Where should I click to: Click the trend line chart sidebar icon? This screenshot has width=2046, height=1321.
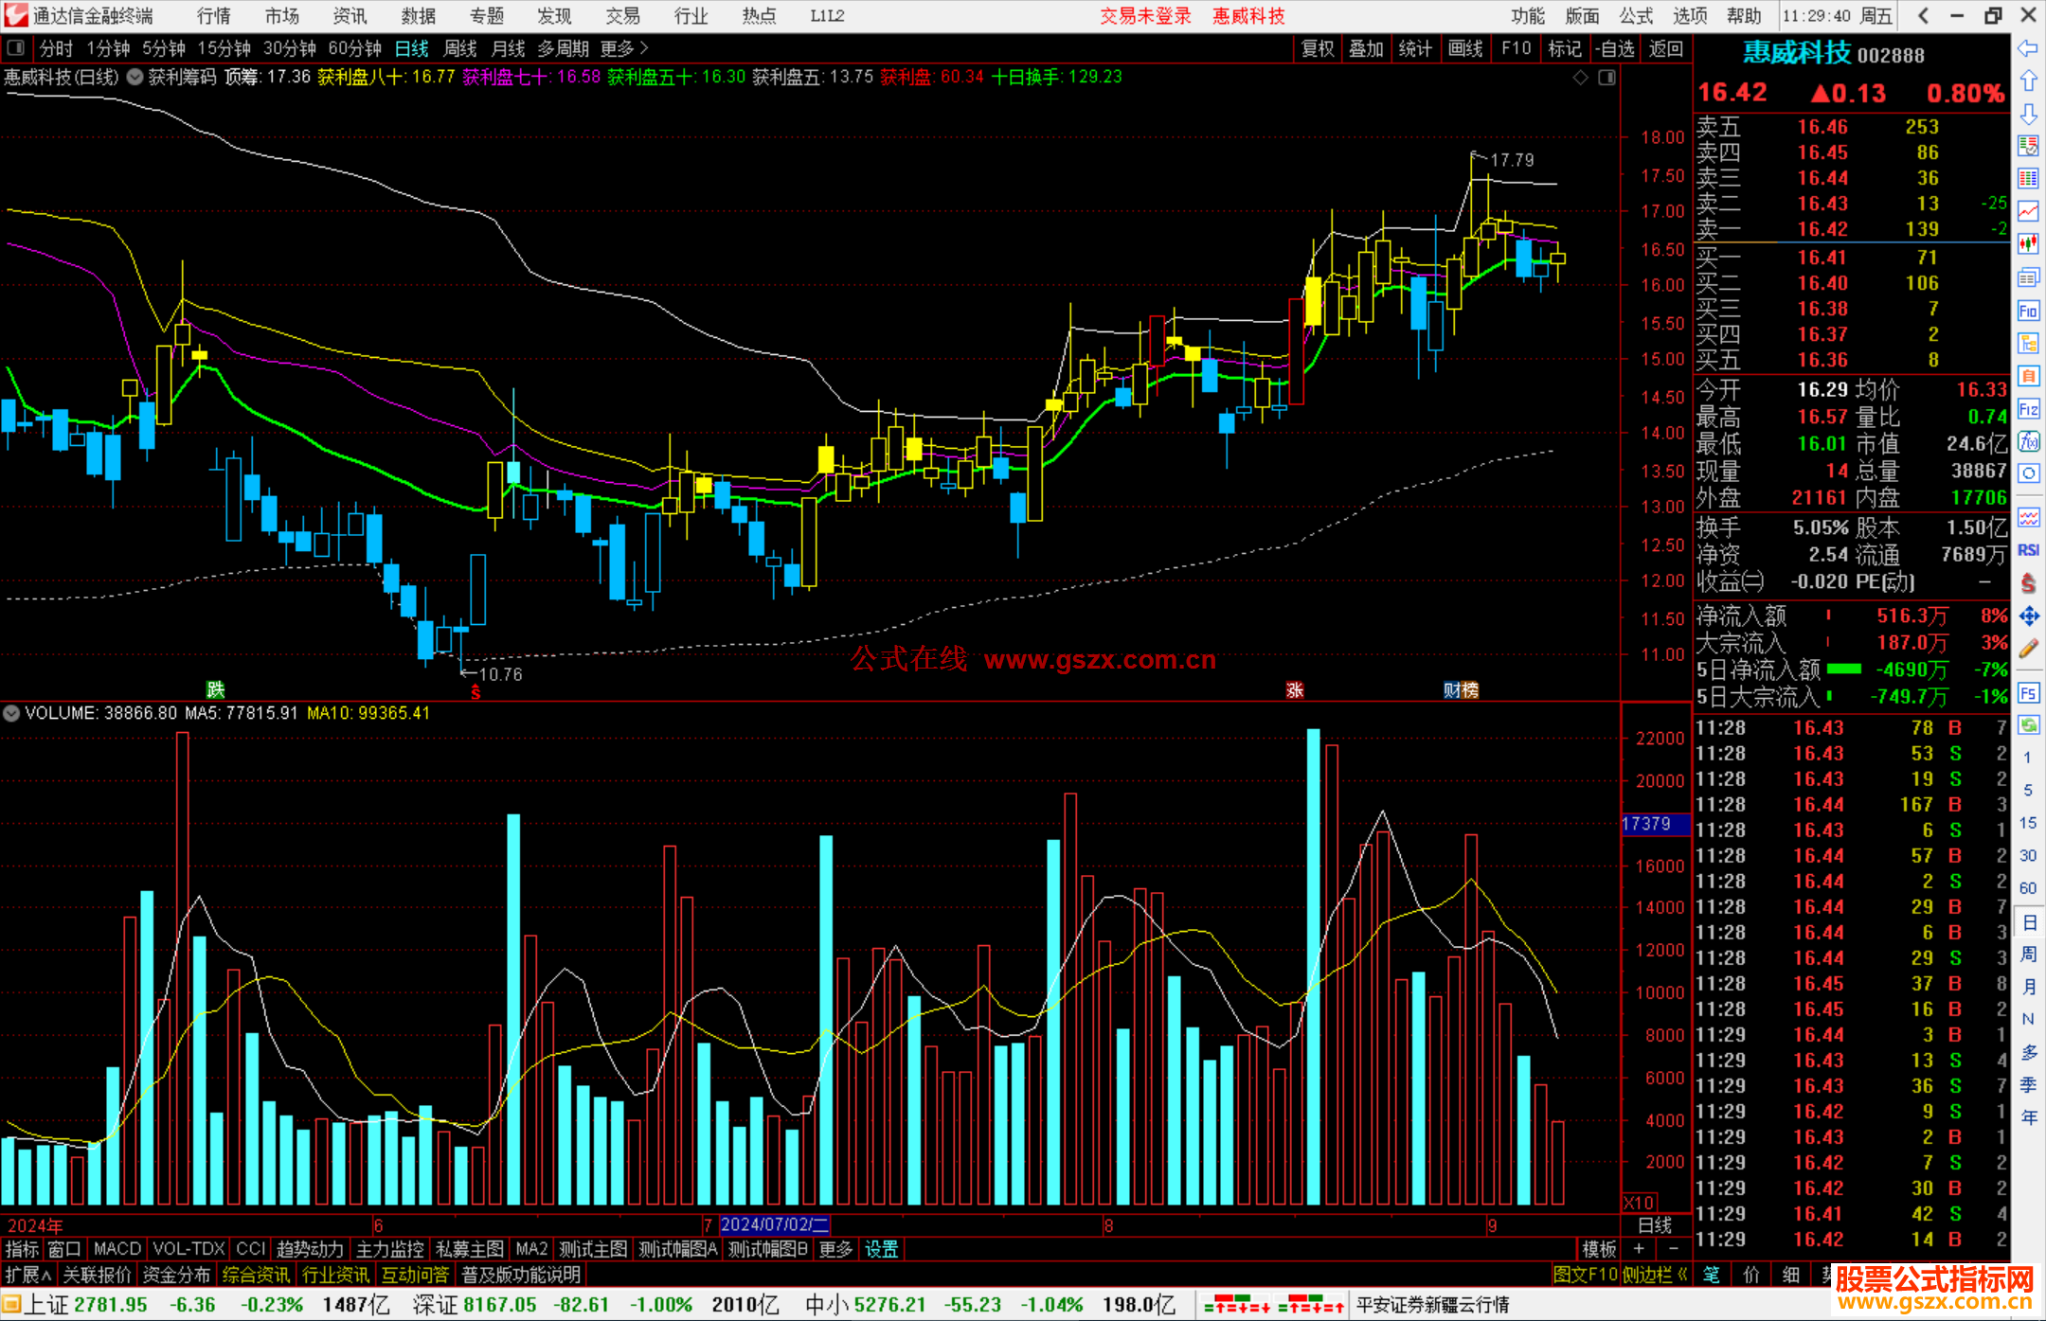point(2028,211)
